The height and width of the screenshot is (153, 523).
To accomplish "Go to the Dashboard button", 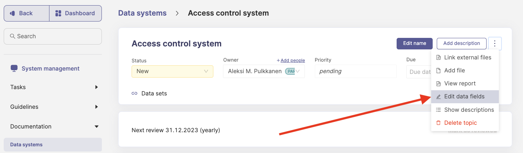I will point(75,13).
